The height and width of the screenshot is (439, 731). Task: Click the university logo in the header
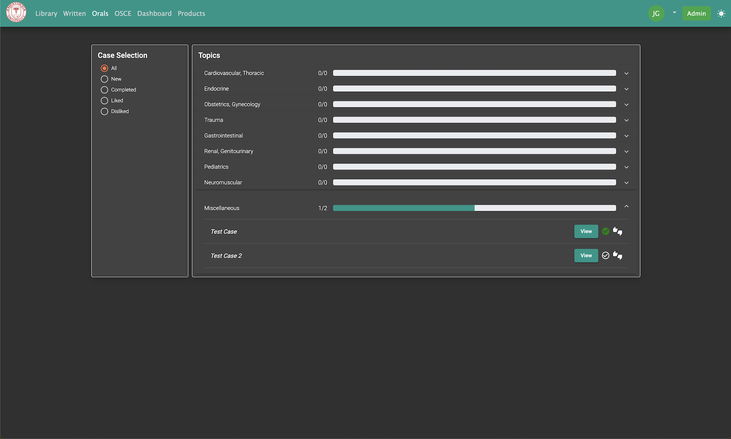[x=16, y=13]
